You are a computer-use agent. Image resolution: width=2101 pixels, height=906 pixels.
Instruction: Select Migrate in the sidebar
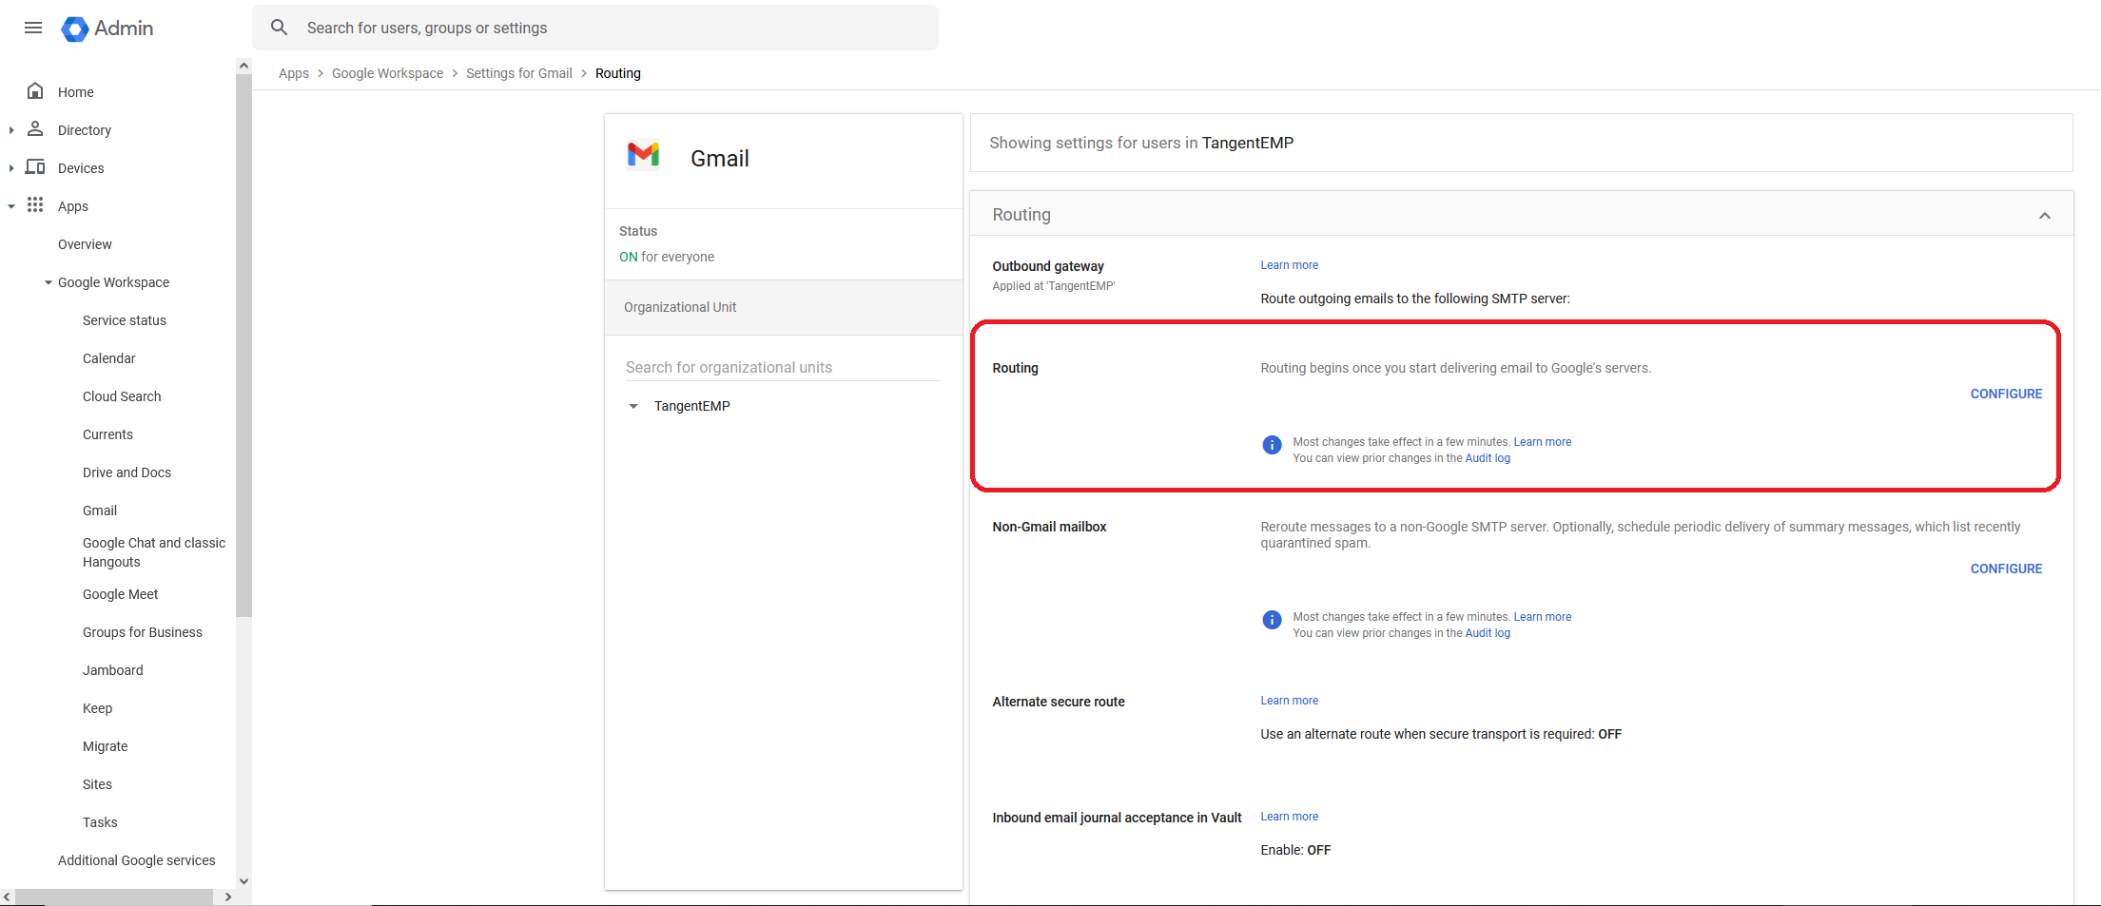pyautogui.click(x=105, y=746)
